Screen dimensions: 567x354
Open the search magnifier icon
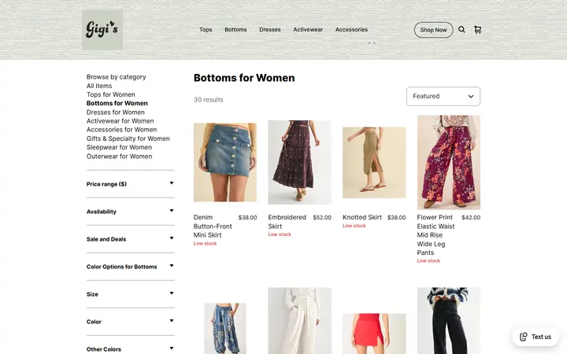[x=461, y=30]
